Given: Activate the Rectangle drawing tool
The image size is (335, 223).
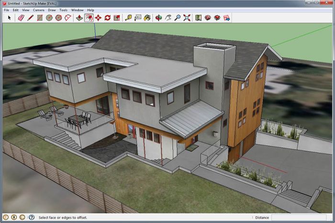Looking at the screenshot, I should pyautogui.click(x=40, y=18).
